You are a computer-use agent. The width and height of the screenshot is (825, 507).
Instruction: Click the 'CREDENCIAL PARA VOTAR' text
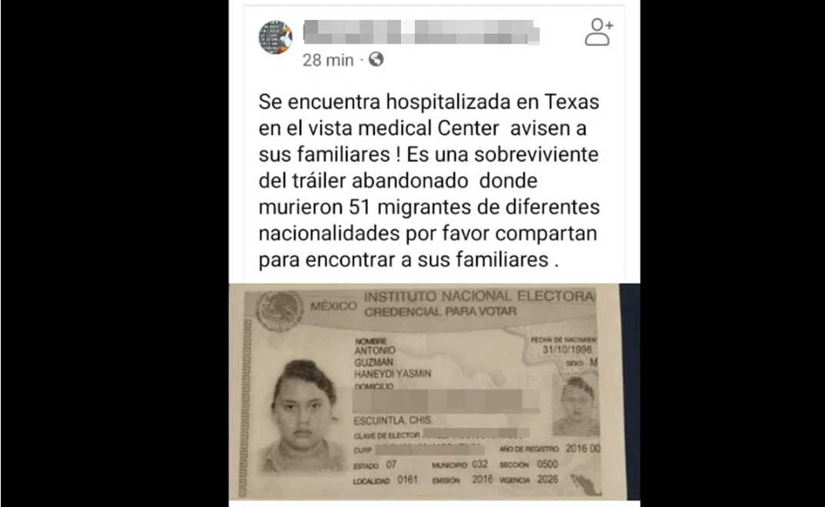[440, 312]
